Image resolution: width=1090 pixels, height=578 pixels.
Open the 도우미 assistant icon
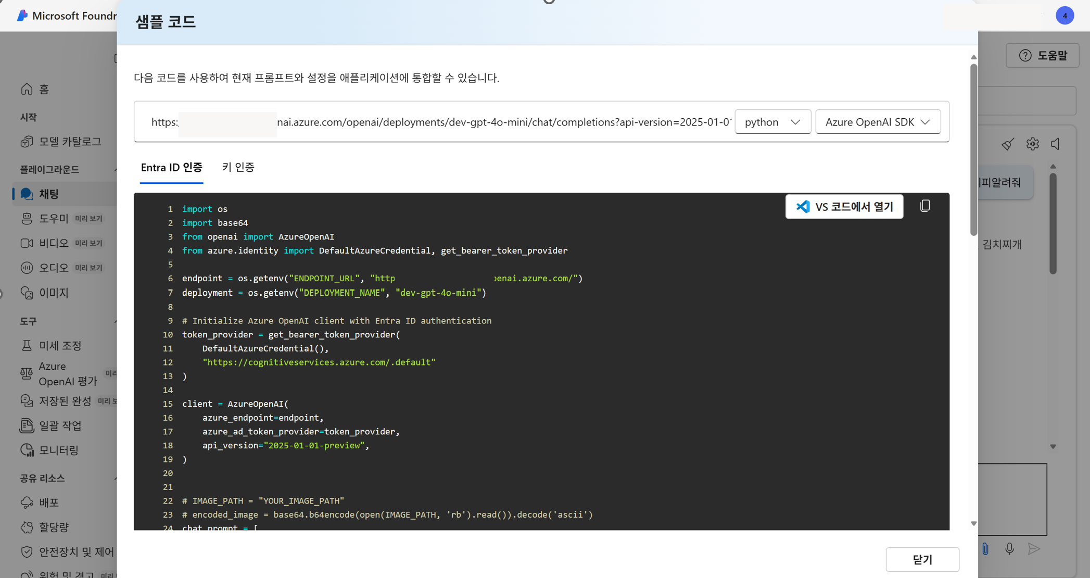tap(27, 219)
